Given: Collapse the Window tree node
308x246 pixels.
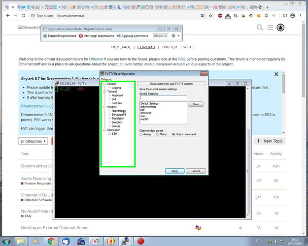Looking at the screenshot, I should pyautogui.click(x=104, y=107).
